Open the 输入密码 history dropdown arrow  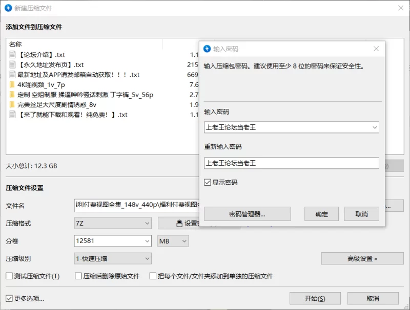pos(375,127)
